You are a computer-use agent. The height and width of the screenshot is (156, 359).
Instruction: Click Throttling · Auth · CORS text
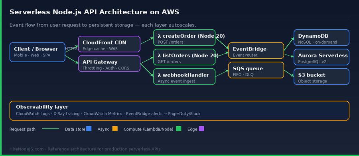point(106,68)
